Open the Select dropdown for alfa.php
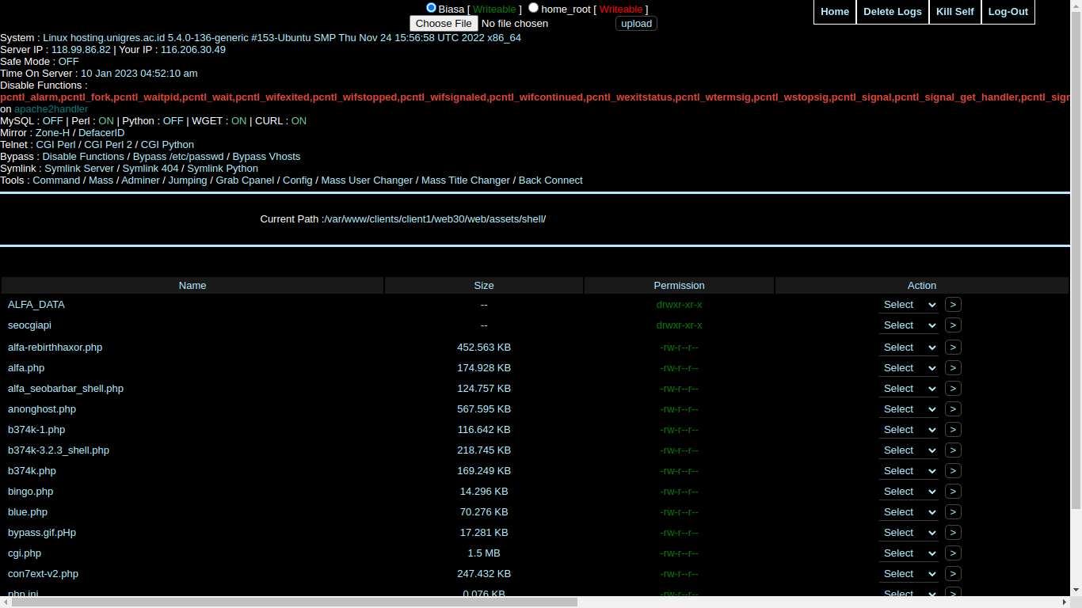1082x608 pixels. point(909,368)
